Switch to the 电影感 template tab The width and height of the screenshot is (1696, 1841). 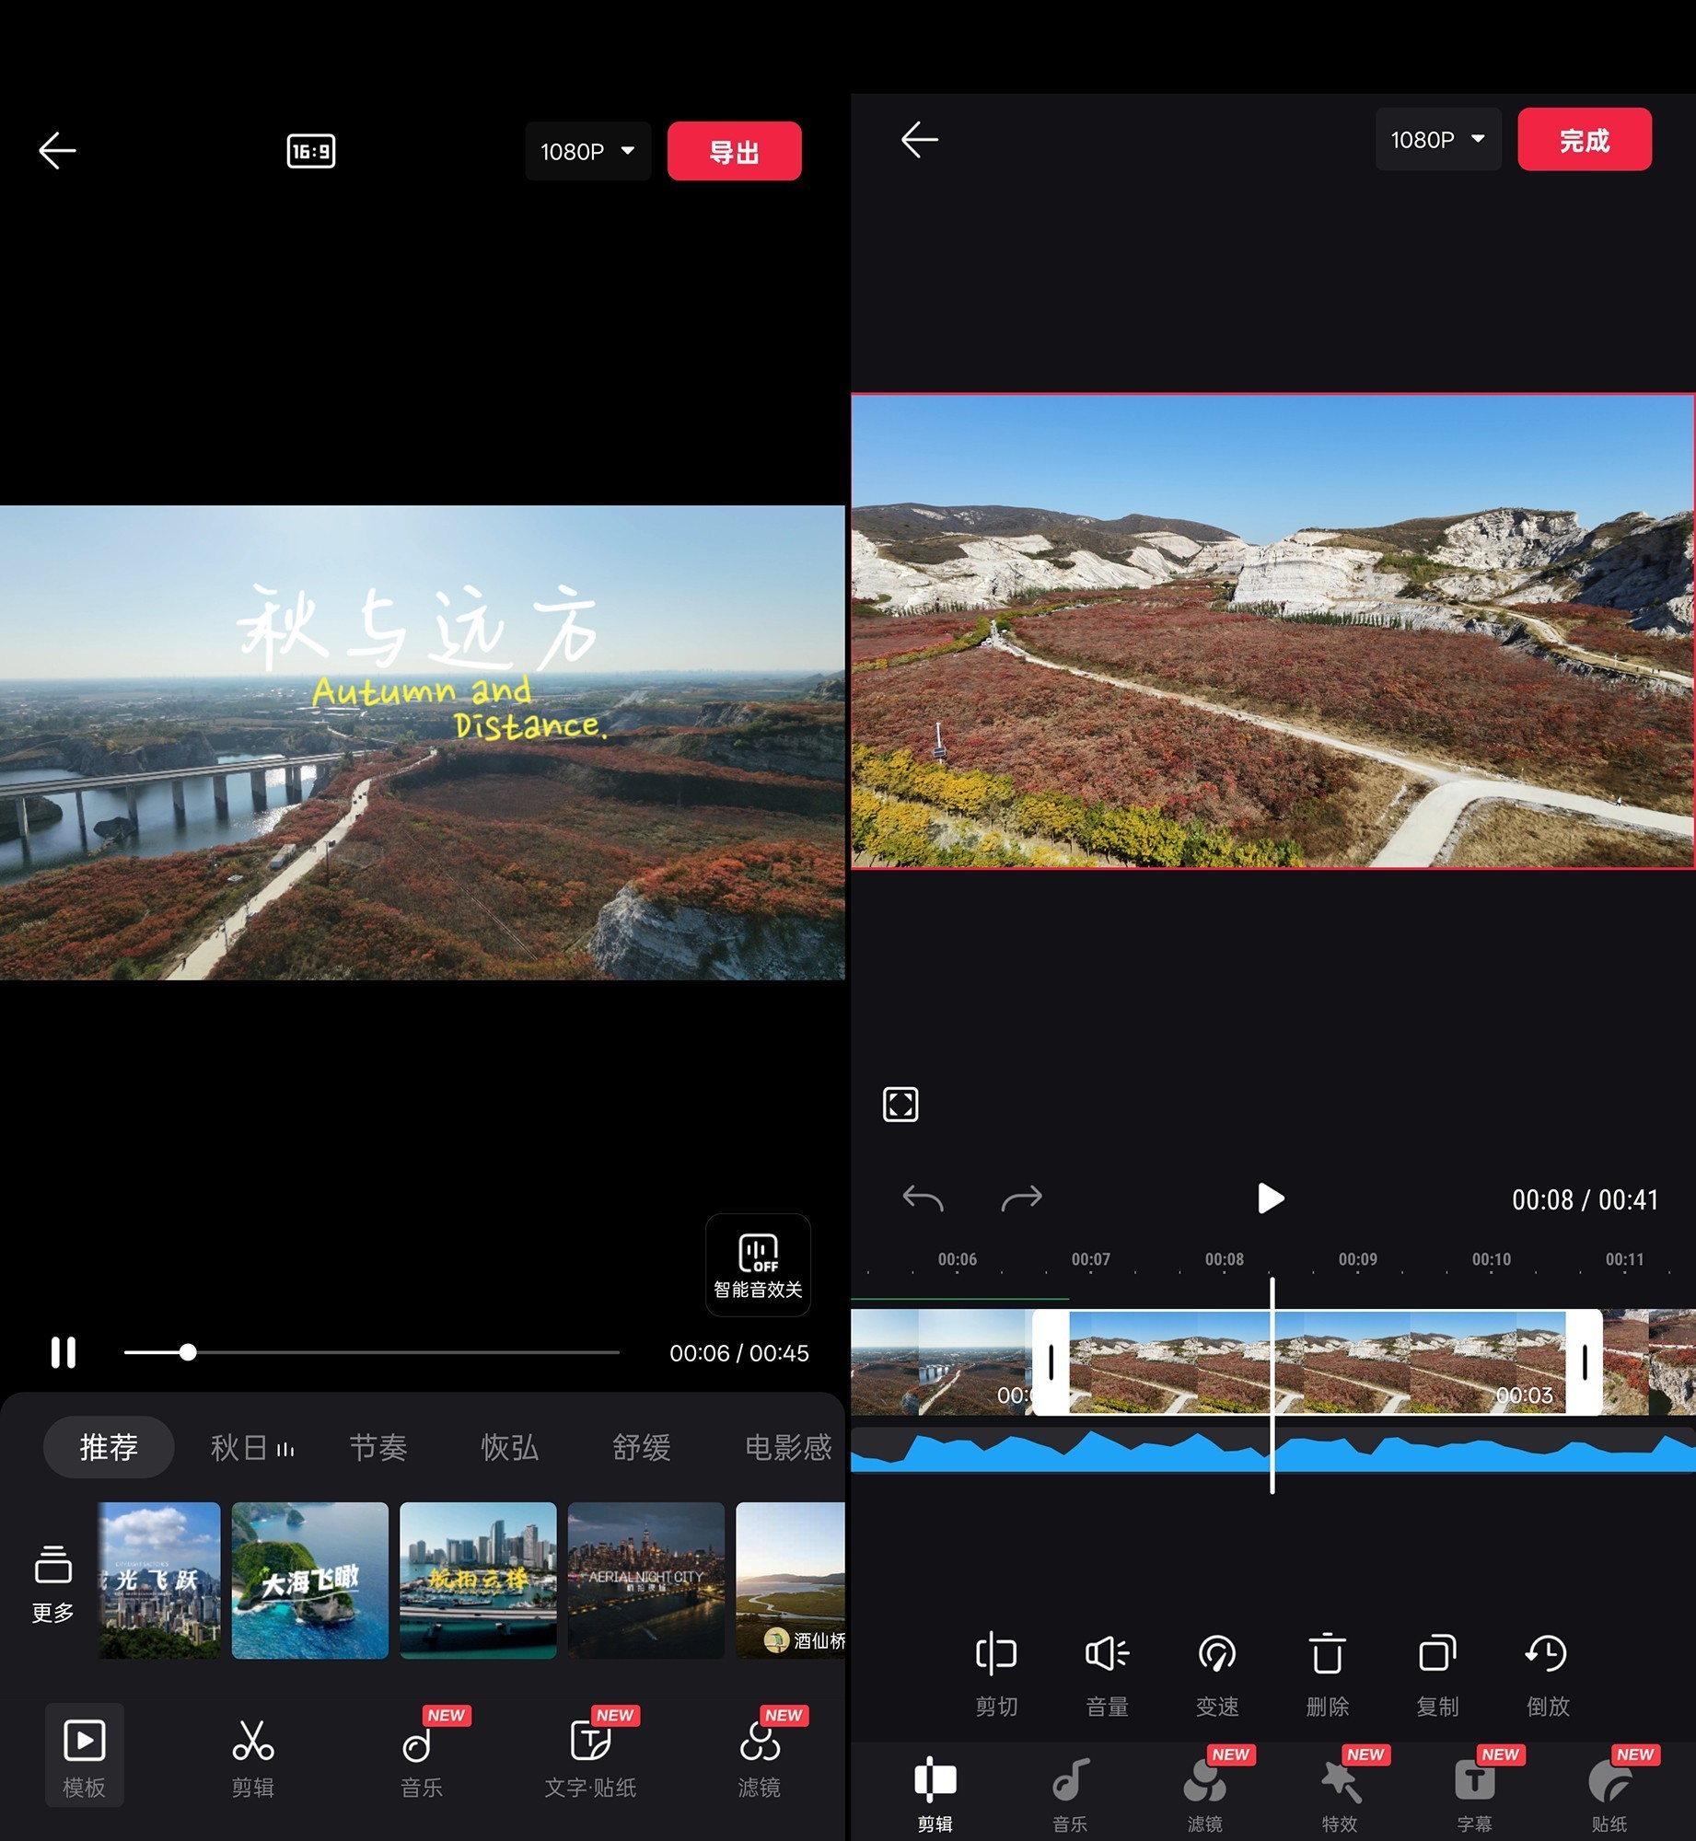(x=788, y=1447)
